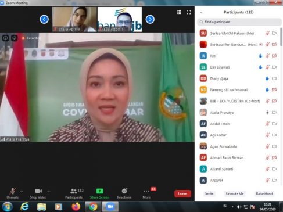Open video options arrow beside Stop Video
The height and width of the screenshot is (212, 283).
pos(49,191)
